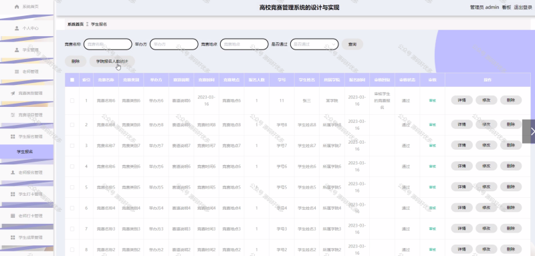535x256 pixels.
Task: Click 学生报名 in the breadcrumb
Action: coord(99,24)
